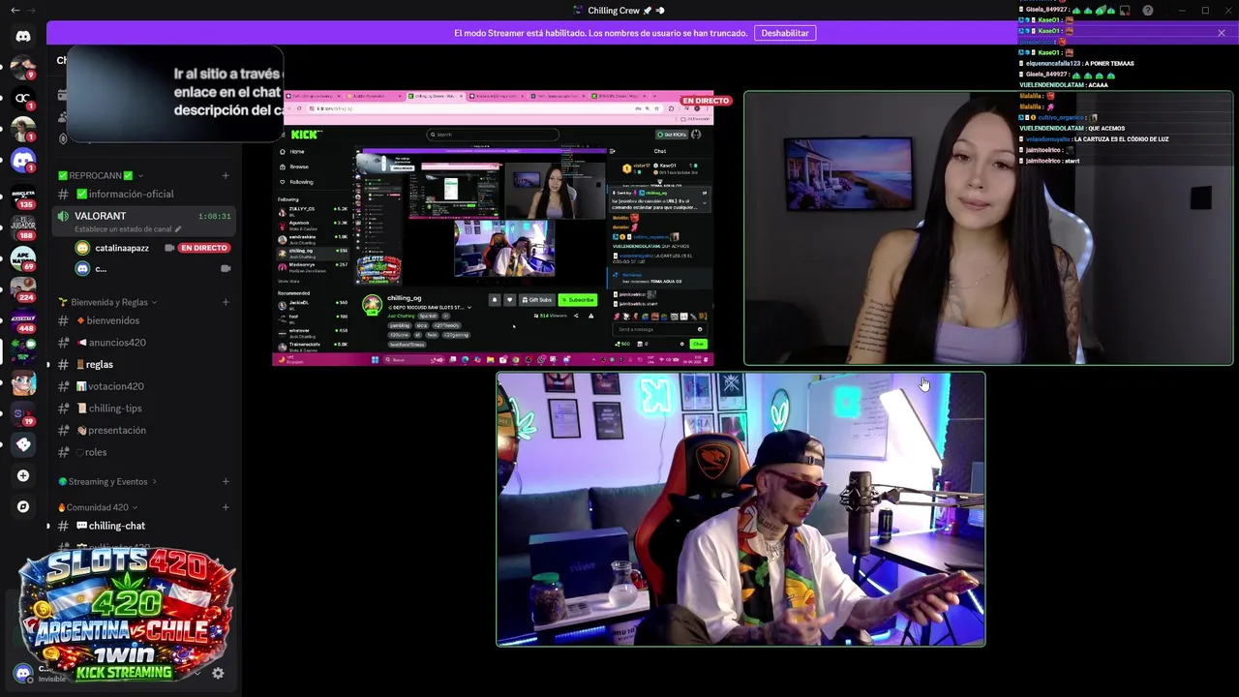
Task: Focus the shared Kick screen stream tile
Action: [493, 228]
